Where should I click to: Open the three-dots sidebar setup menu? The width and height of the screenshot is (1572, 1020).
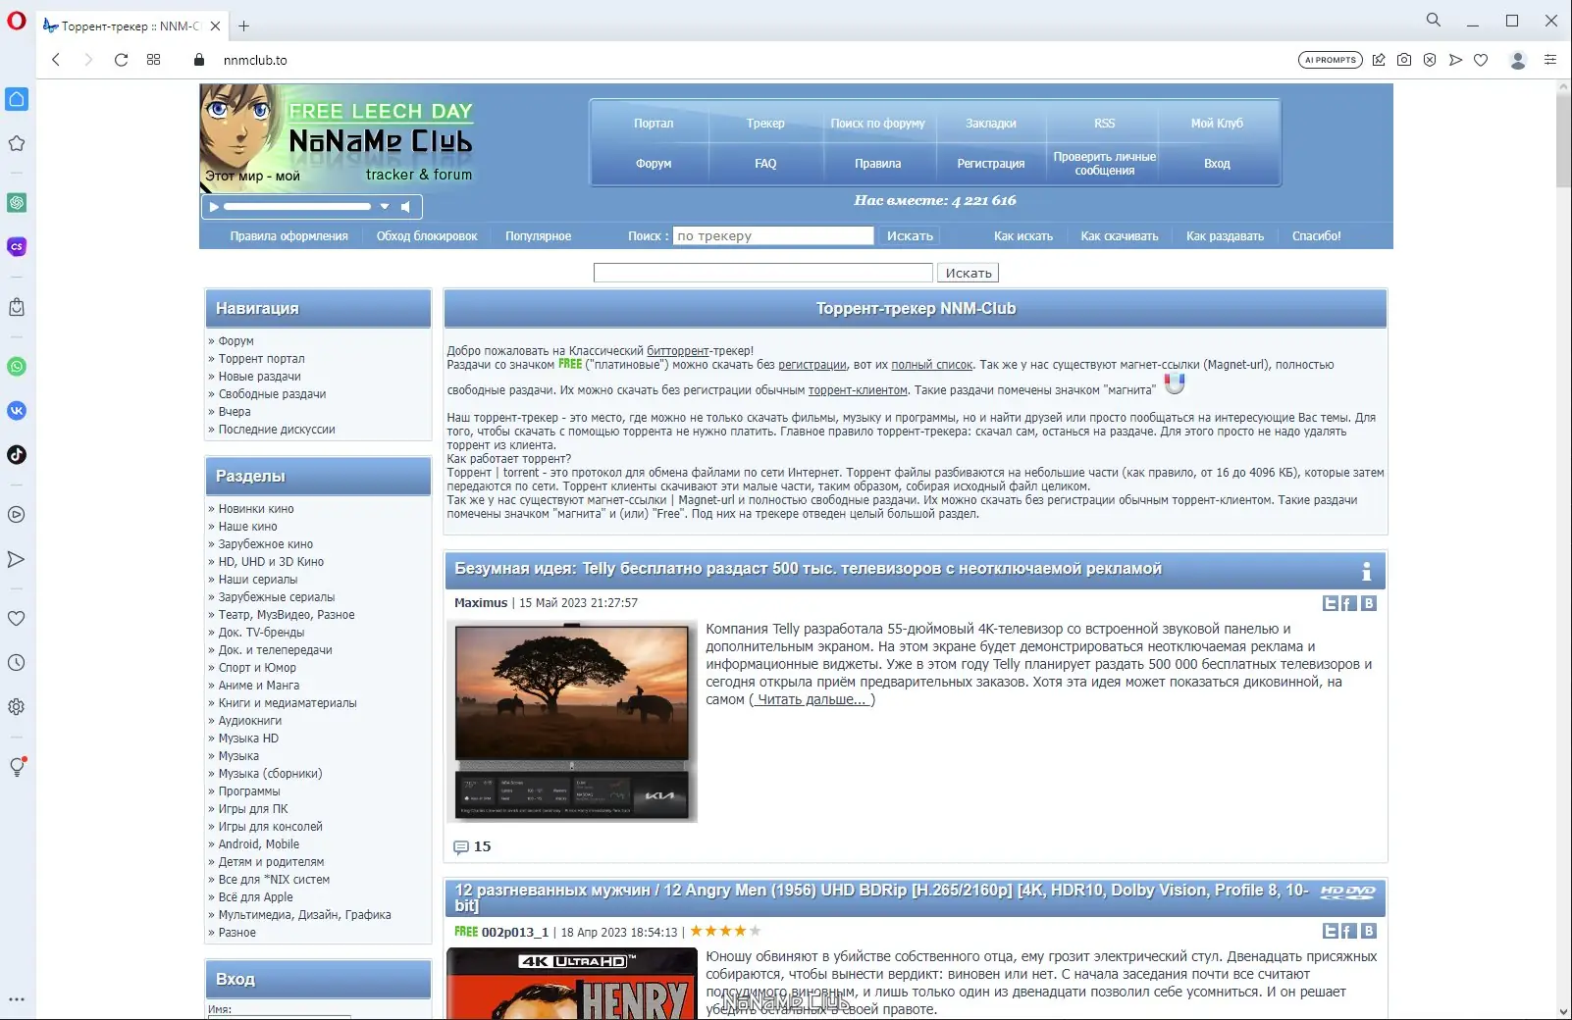pyautogui.click(x=17, y=999)
